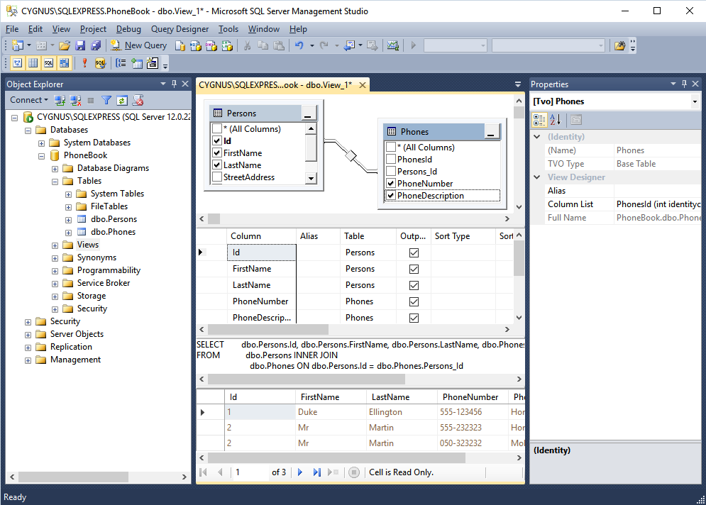Execute SQL with the red exclamation icon
706x505 pixels.
click(x=84, y=63)
